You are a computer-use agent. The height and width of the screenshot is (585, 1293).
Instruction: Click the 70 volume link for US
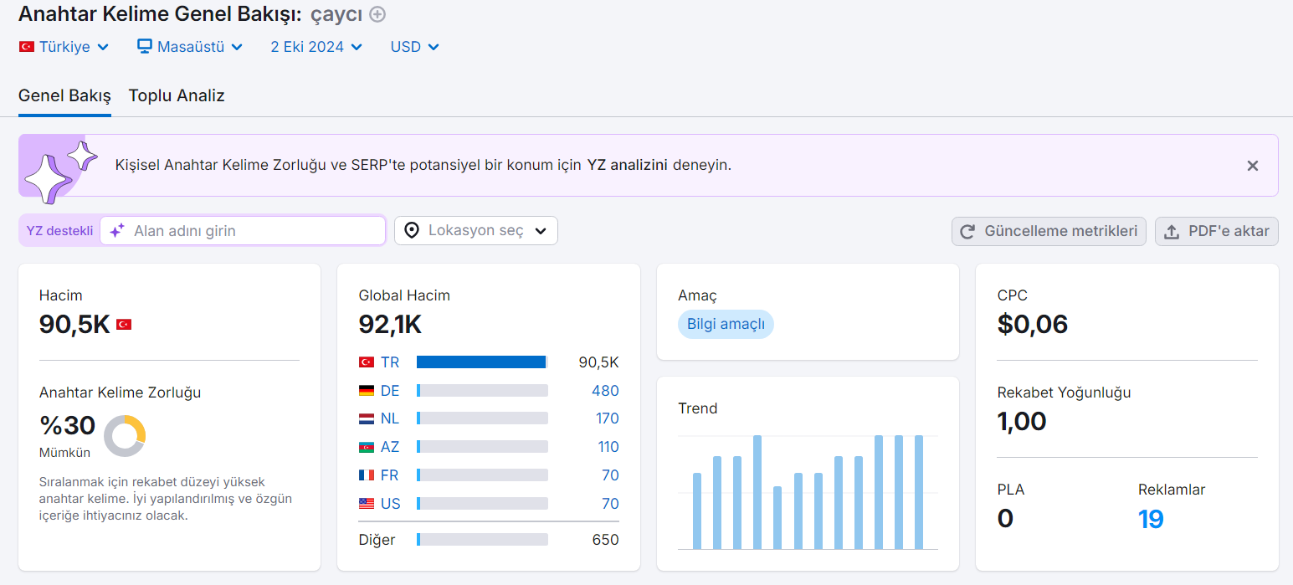pos(610,504)
